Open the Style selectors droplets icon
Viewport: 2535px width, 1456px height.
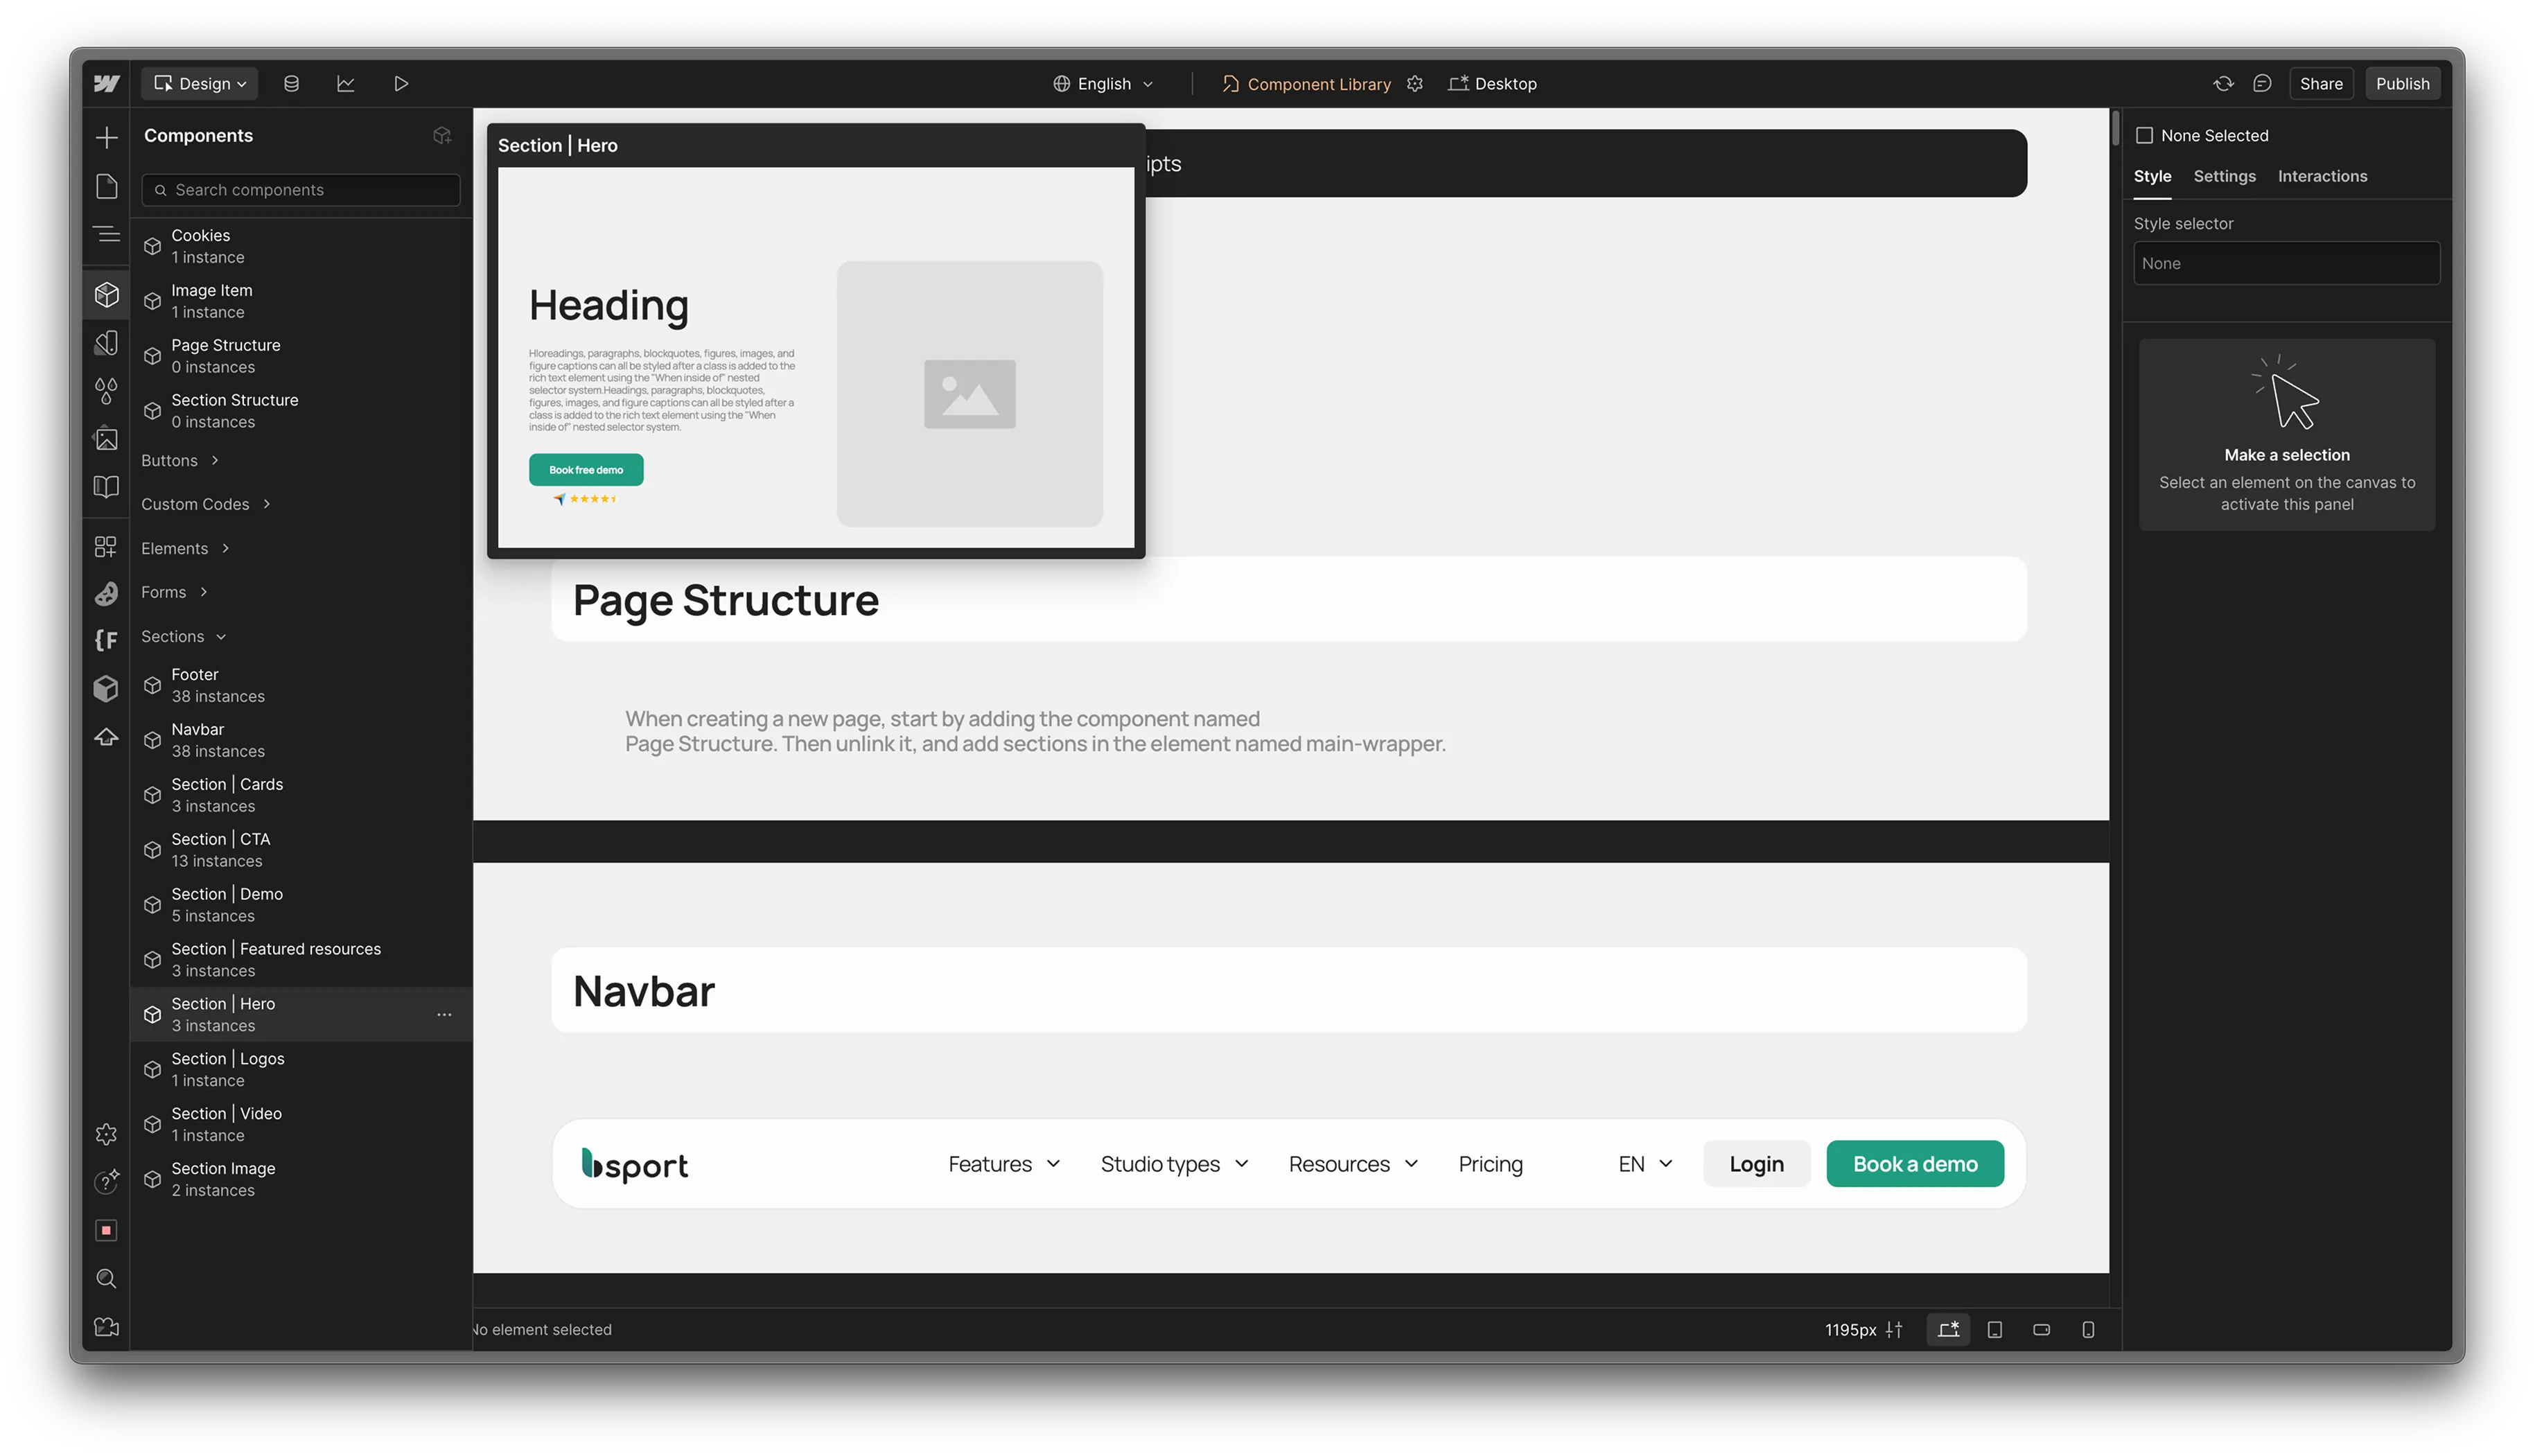pyautogui.click(x=106, y=391)
